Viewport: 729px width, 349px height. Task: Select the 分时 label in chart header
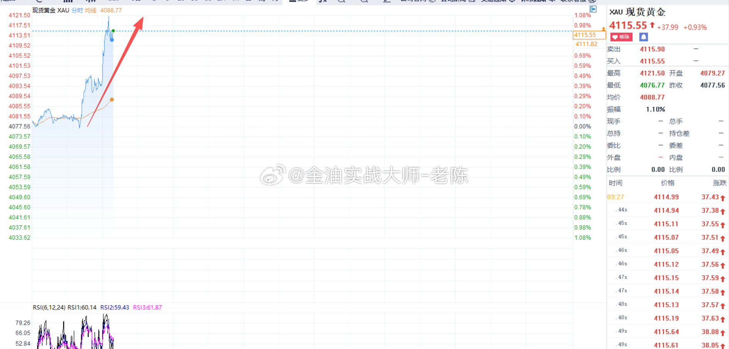77,10
